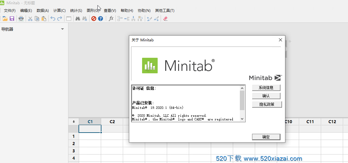
Task: Click the 系统信息 button
Action: (x=266, y=88)
